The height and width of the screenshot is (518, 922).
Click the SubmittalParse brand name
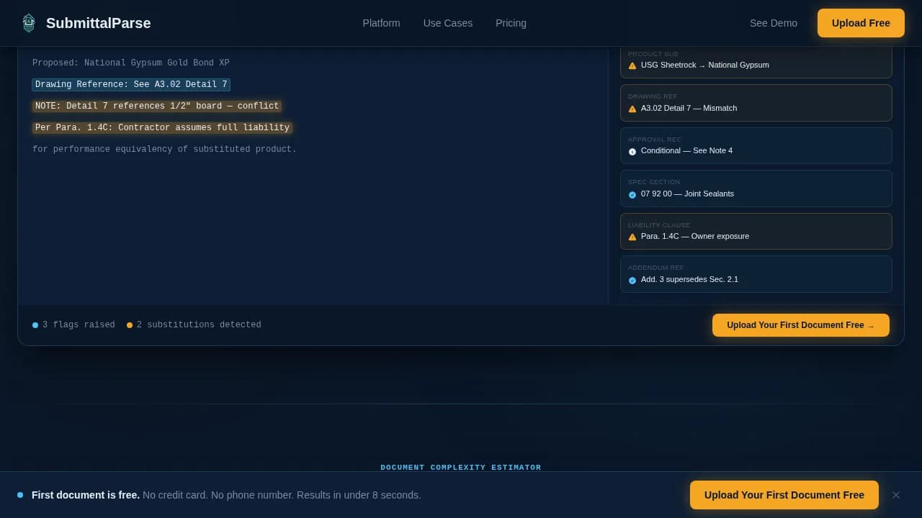click(99, 23)
